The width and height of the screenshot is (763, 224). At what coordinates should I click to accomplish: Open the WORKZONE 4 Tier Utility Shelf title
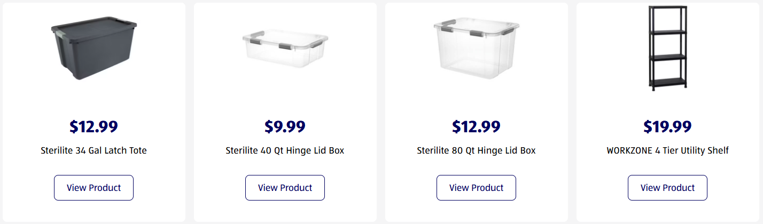667,150
